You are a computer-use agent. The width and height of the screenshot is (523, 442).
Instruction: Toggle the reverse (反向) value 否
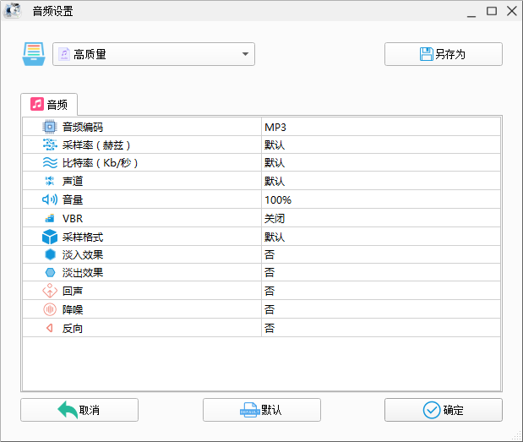(x=380, y=328)
